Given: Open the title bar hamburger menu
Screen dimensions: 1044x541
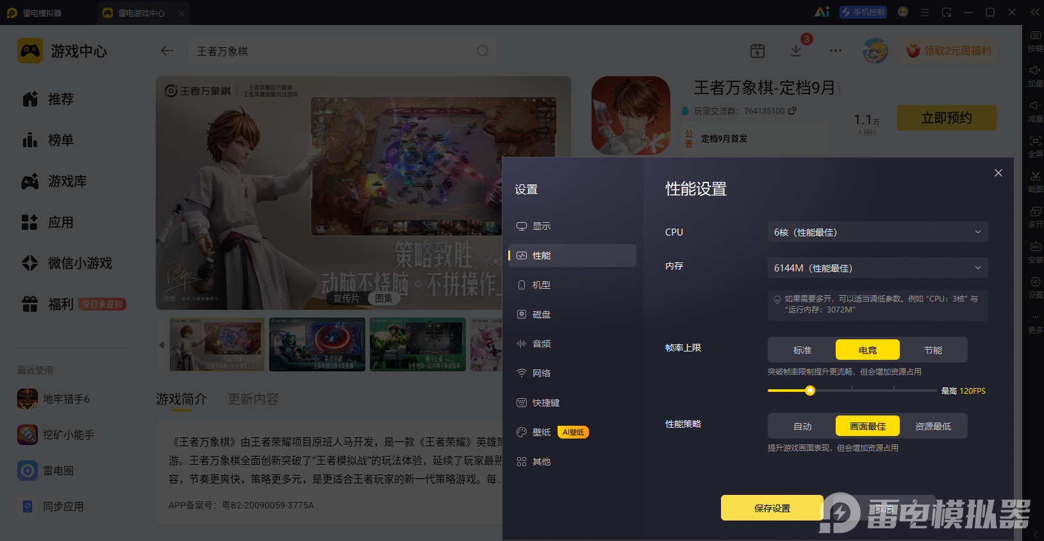Looking at the screenshot, I should (x=924, y=12).
